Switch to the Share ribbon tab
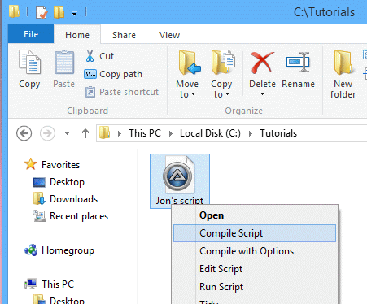367x304 pixels. [x=124, y=35]
